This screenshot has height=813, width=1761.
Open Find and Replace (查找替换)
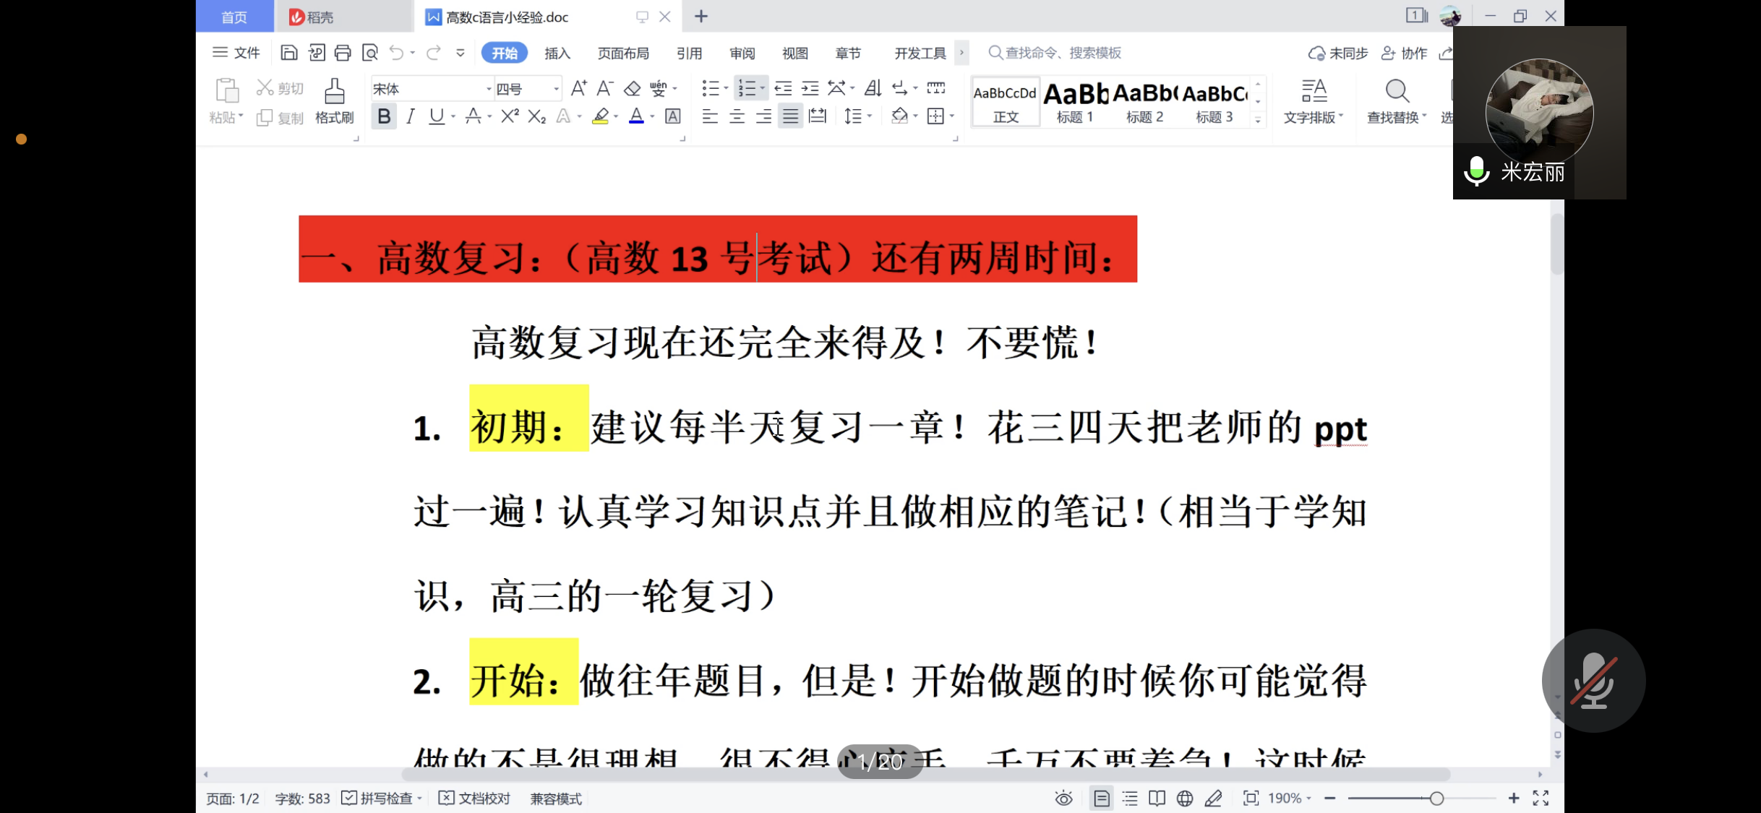coord(1396,101)
